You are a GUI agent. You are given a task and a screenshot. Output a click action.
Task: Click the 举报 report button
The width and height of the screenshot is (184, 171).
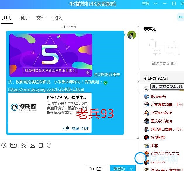[145, 4]
